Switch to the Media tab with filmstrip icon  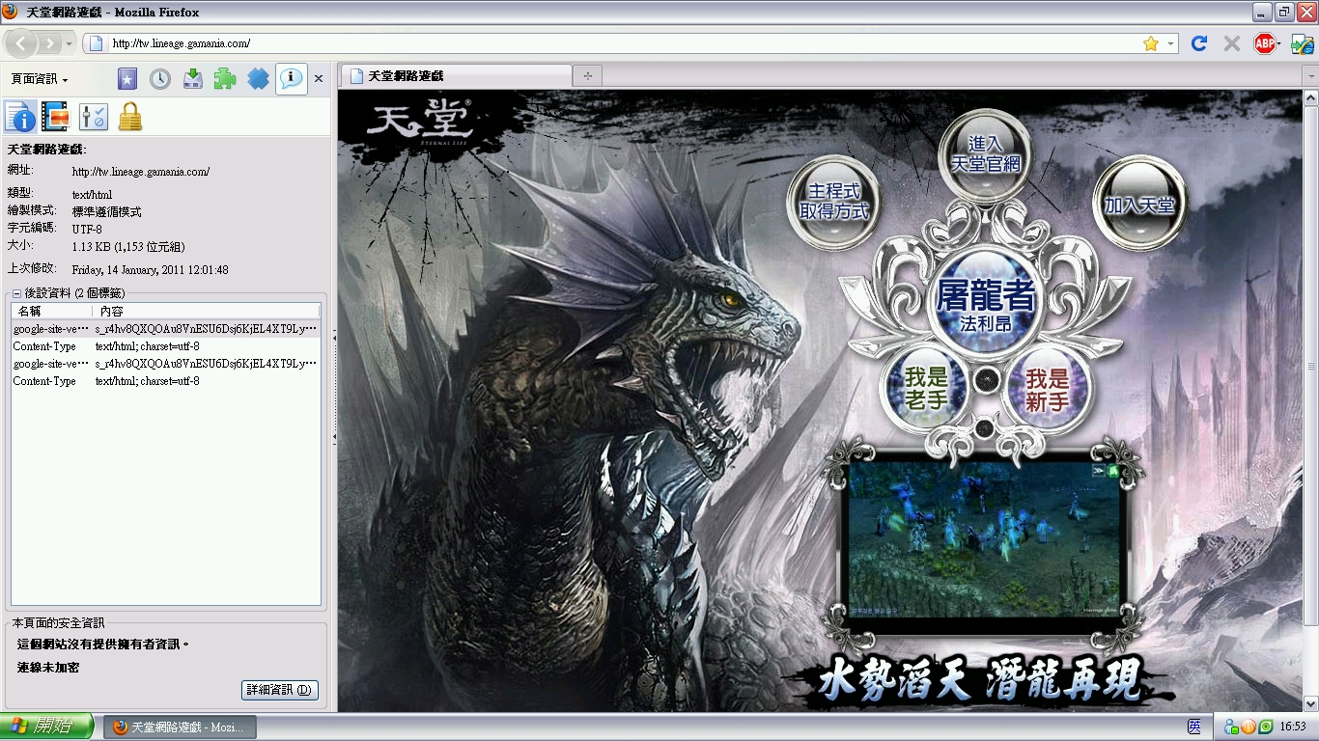point(55,117)
